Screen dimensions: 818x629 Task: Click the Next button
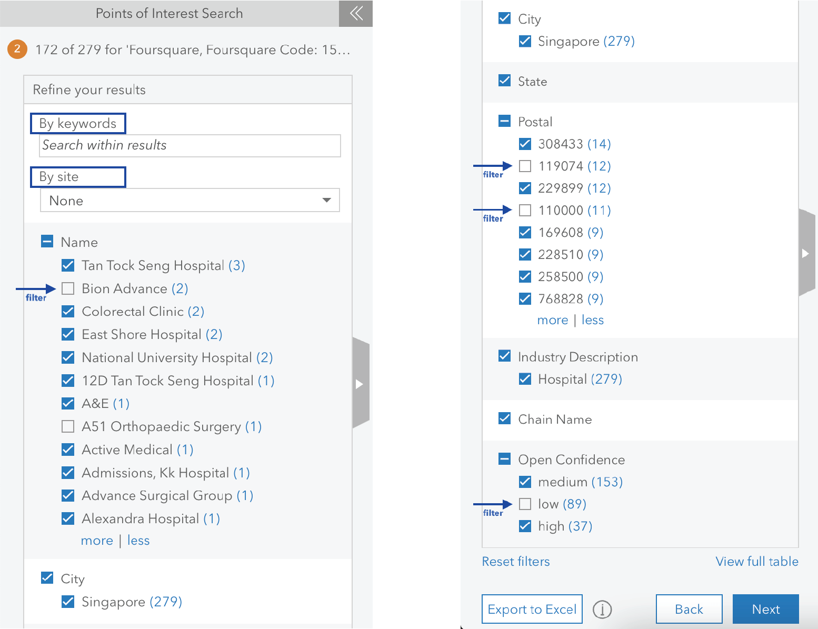tap(765, 609)
